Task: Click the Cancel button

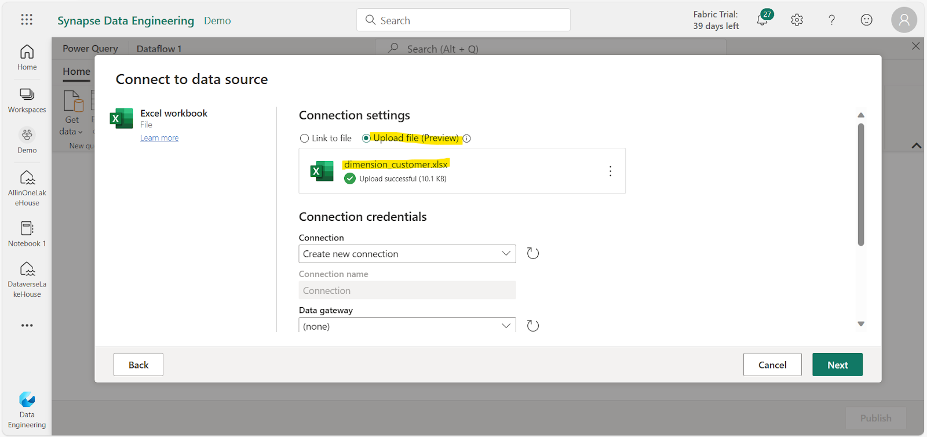Action: 772,365
